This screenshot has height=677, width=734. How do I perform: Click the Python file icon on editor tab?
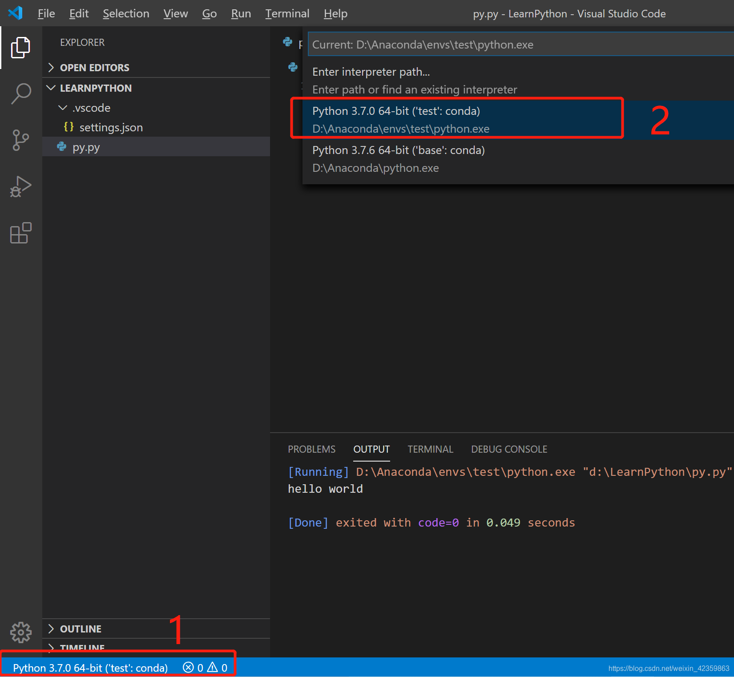288,42
